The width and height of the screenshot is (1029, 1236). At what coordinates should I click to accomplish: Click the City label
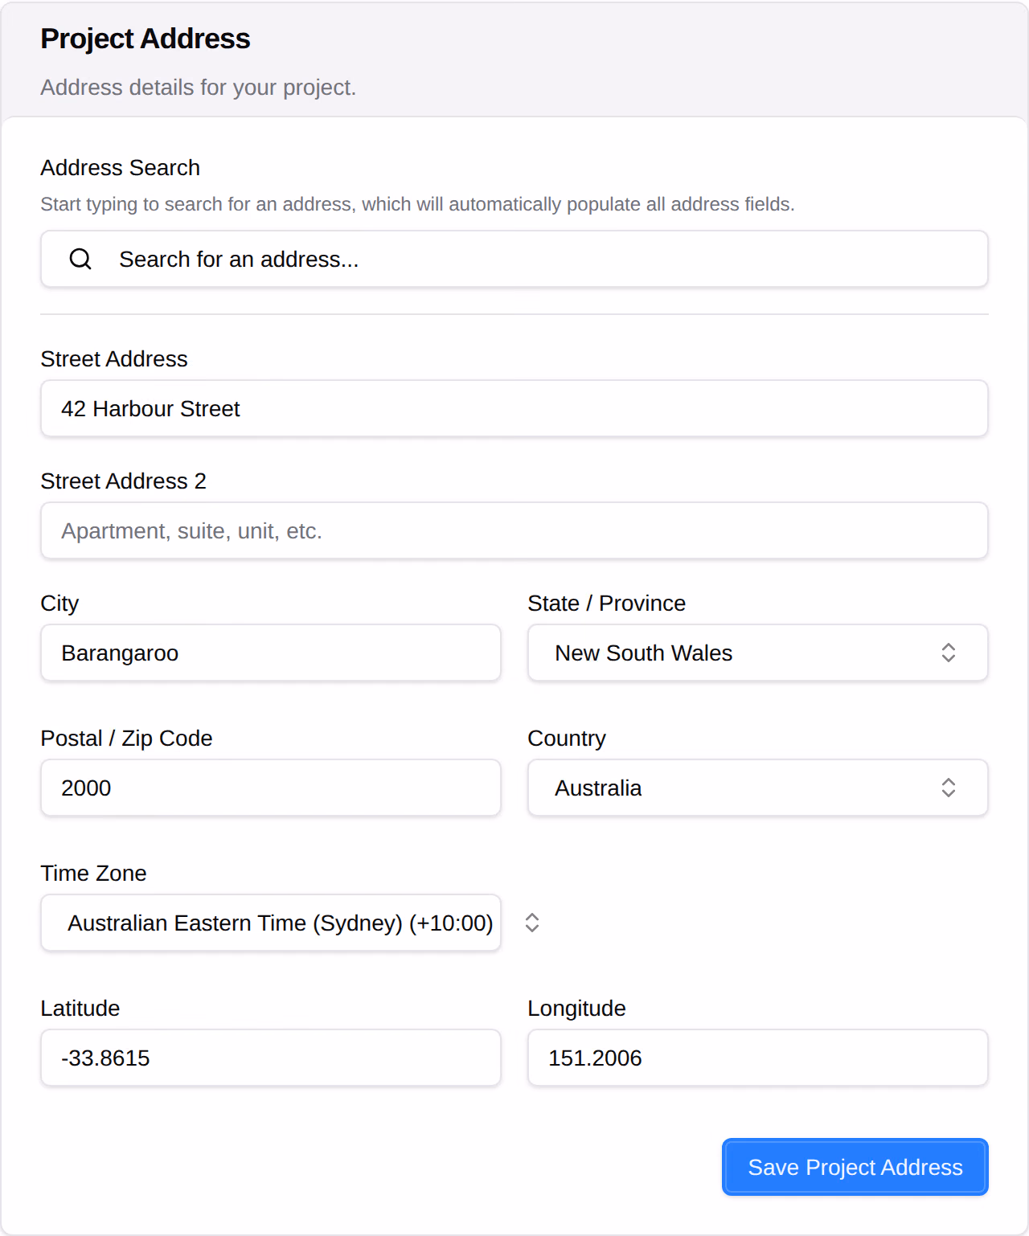click(x=60, y=603)
